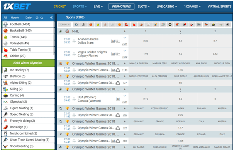Filter by the football icon in sports strip
The width and height of the screenshot is (234, 151).
pos(76,25)
